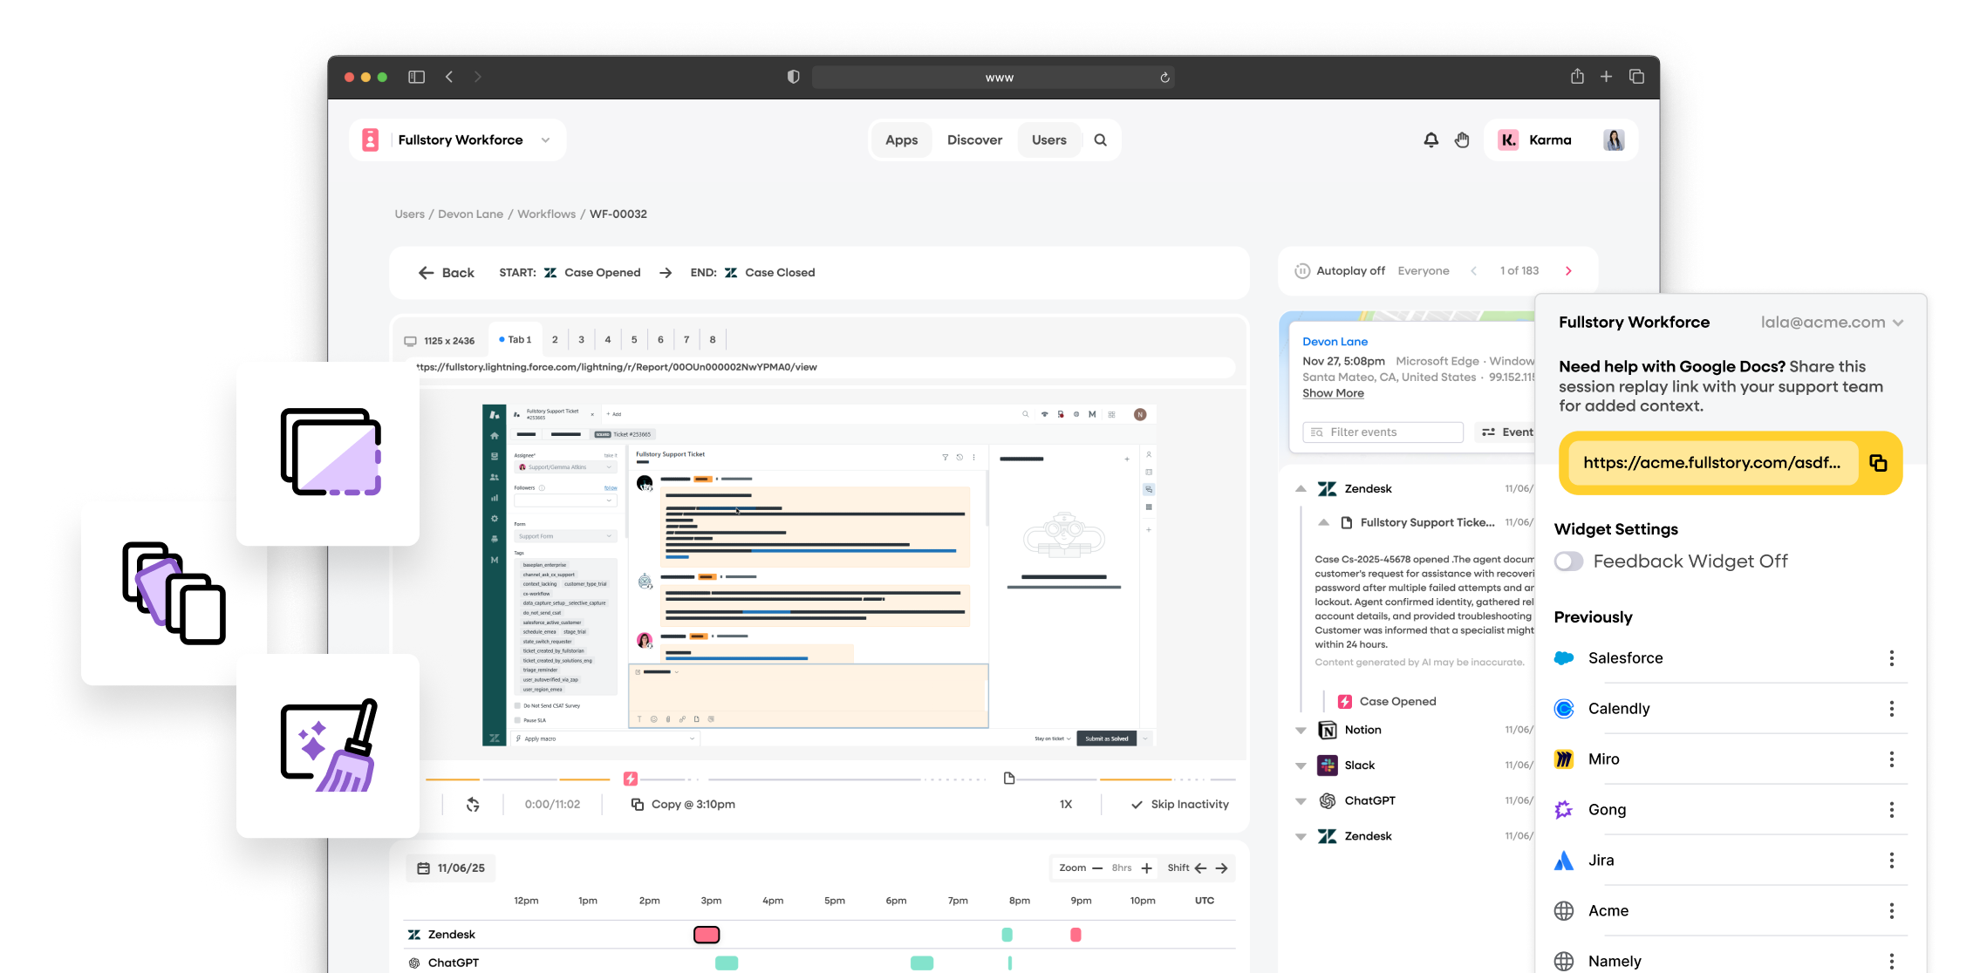Click browser share icon
Viewport: 1987px width, 973px height.
(1577, 77)
